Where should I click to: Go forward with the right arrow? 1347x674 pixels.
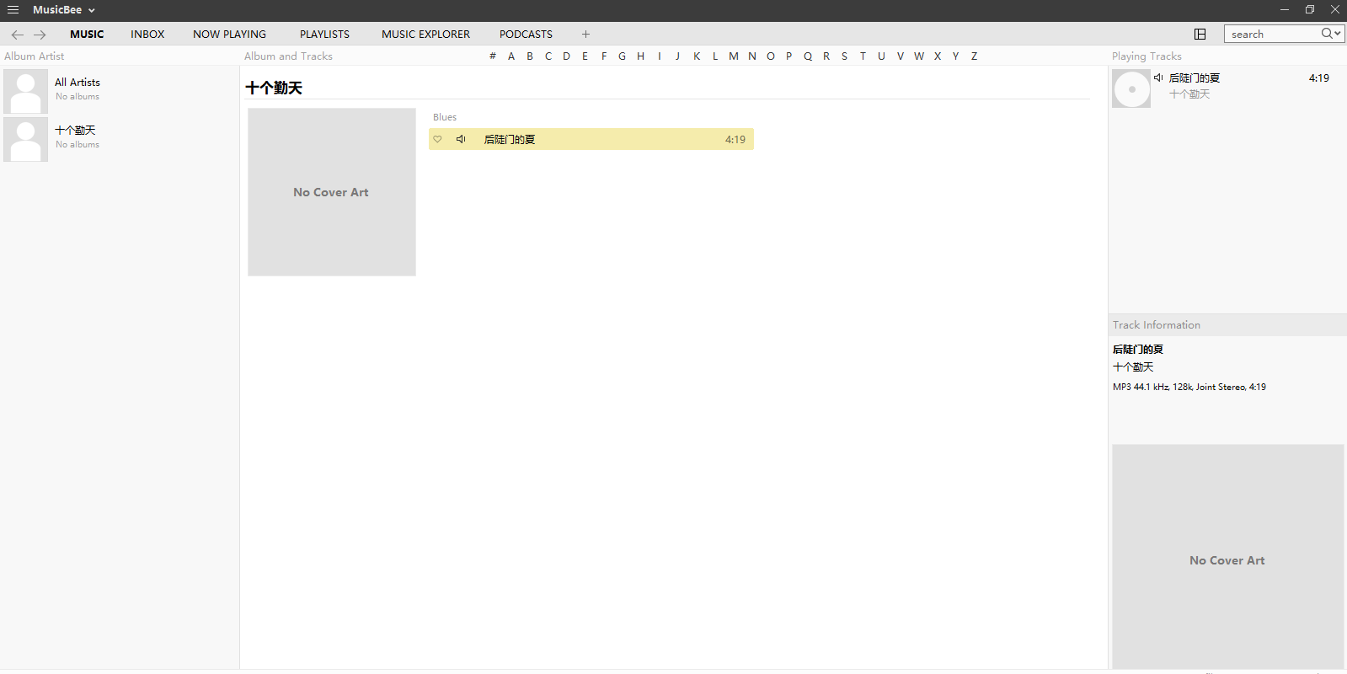tap(40, 35)
